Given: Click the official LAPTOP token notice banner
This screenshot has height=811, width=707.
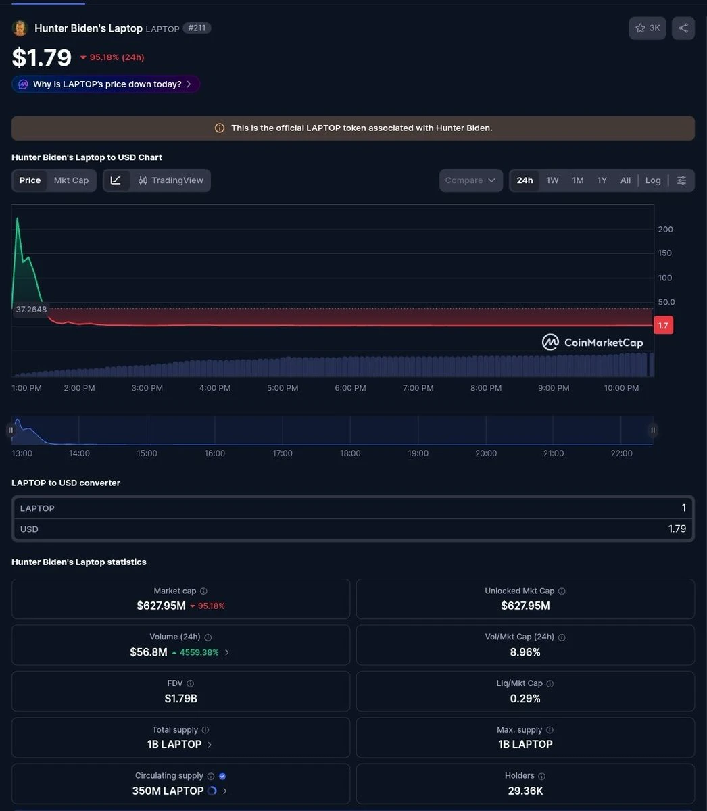Looking at the screenshot, I should pyautogui.click(x=353, y=128).
